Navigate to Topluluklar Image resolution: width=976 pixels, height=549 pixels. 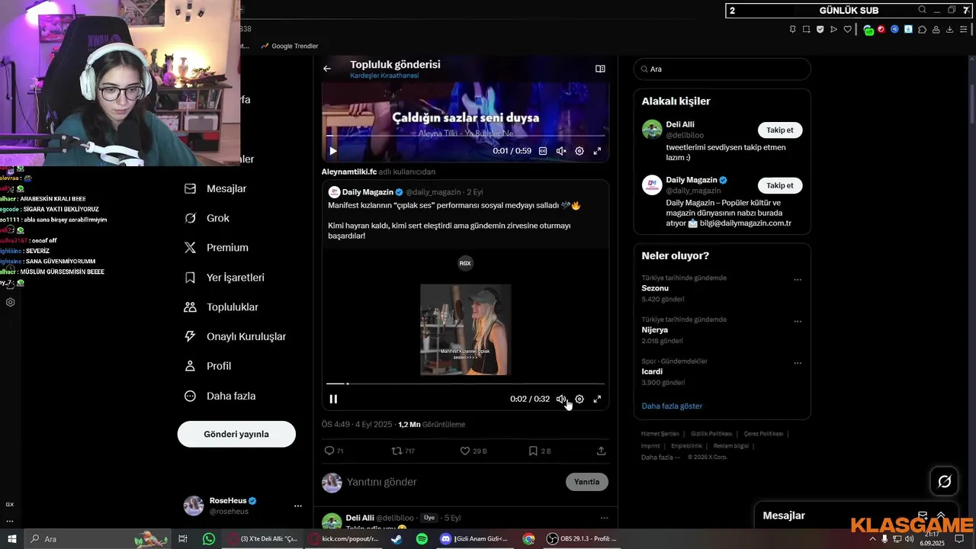click(222, 307)
